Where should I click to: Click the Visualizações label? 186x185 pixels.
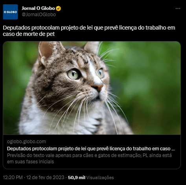click(100, 178)
